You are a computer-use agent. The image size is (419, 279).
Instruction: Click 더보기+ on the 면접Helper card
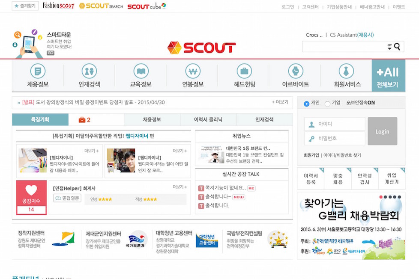pyautogui.click(x=180, y=187)
